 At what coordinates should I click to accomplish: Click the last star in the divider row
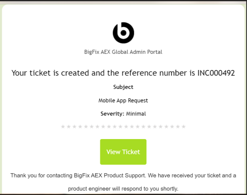click(x=184, y=127)
